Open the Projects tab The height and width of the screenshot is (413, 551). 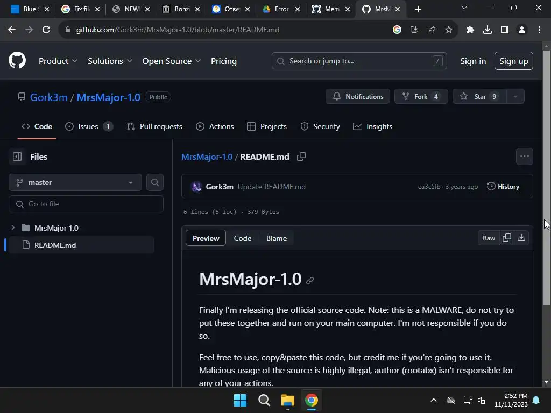click(x=267, y=126)
